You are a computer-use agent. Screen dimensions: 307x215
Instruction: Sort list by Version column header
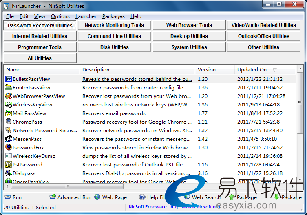[215, 70]
